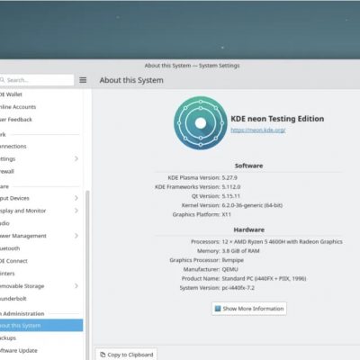Click Copy to Clipboard button
This screenshot has width=360, height=360.
pos(126,355)
